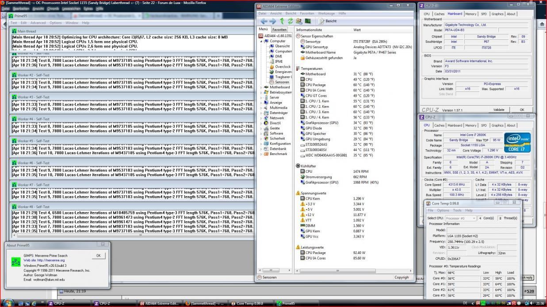Open the Caches tab in top CPU-Z window
The height and width of the screenshot is (307, 547).
[x=439, y=14]
